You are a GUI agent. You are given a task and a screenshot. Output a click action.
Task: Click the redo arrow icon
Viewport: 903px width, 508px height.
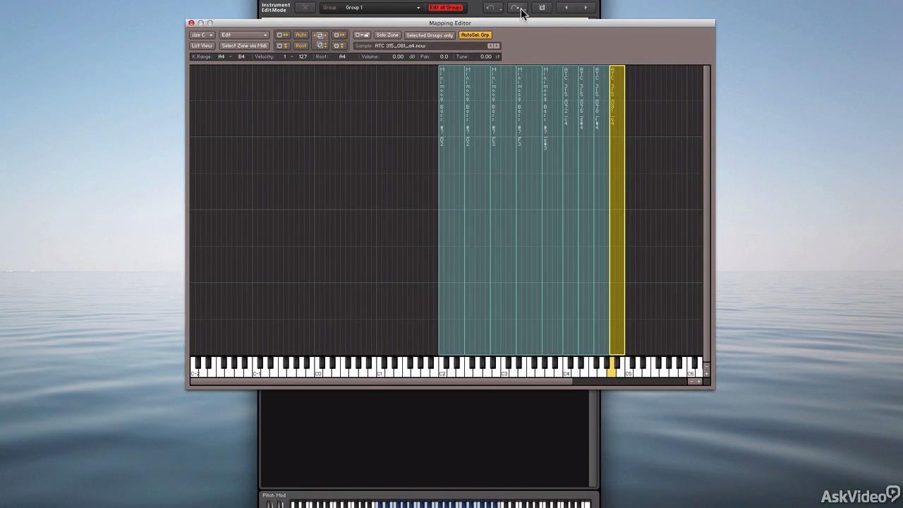click(515, 8)
